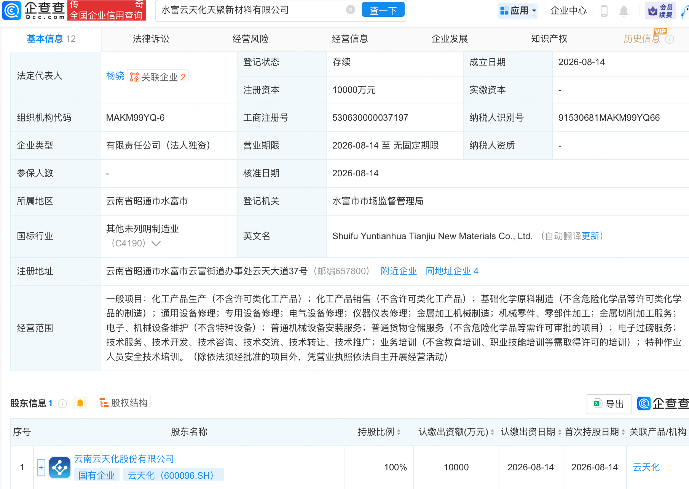Open legal representative 杨骁 profile

115,76
